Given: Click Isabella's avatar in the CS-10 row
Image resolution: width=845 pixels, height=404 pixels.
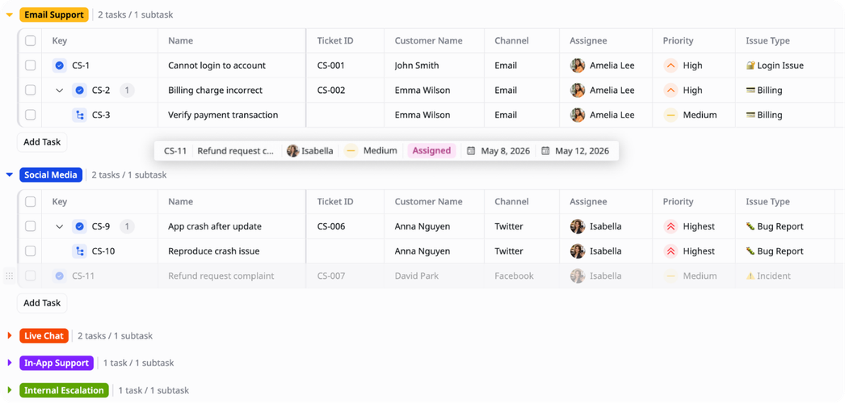Looking at the screenshot, I should click(x=578, y=251).
